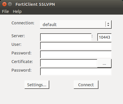Image resolution: width=123 pixels, height=104 pixels.
Task: Browse for certificate with the ... button
Action: click(x=104, y=63)
